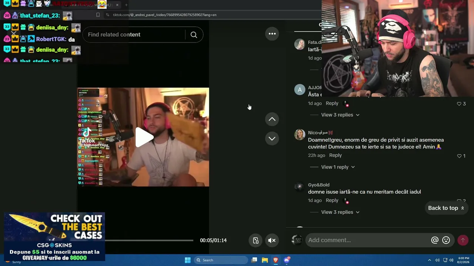
Task: Reply to Nico's comment
Action: pos(336,155)
